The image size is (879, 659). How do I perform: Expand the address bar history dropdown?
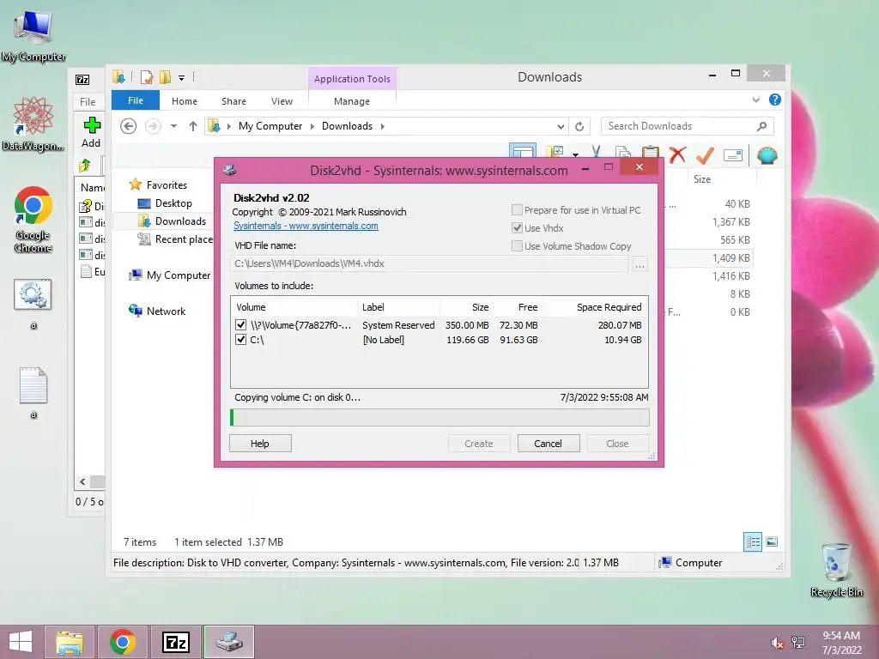pos(560,126)
